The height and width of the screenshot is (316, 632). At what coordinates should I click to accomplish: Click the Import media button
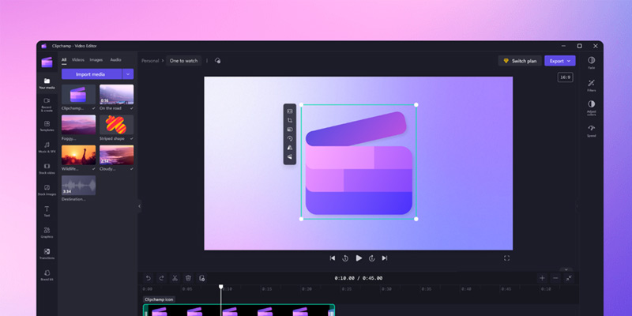[x=91, y=74]
